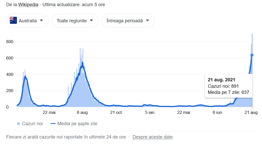Click the arrow beside Toate regiunile
This screenshot has width=262, height=148.
coord(91,21)
